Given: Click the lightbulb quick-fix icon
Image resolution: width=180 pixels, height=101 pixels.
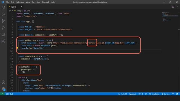Looking at the screenshot, I should (x=17, y=48).
